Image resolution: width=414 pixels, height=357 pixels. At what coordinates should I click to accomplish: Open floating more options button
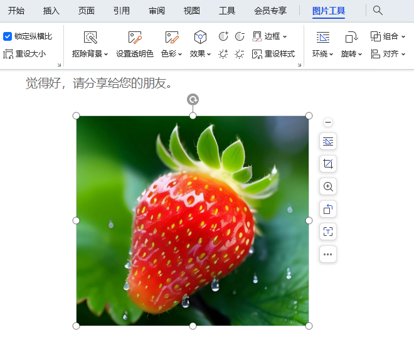point(328,254)
